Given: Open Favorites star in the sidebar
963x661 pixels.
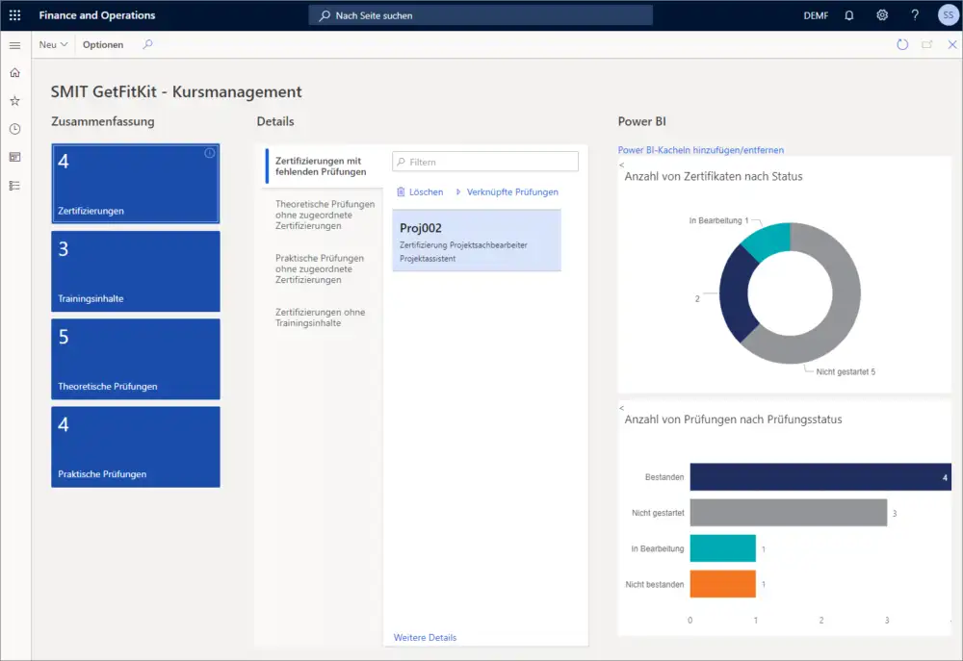Looking at the screenshot, I should click(x=14, y=101).
